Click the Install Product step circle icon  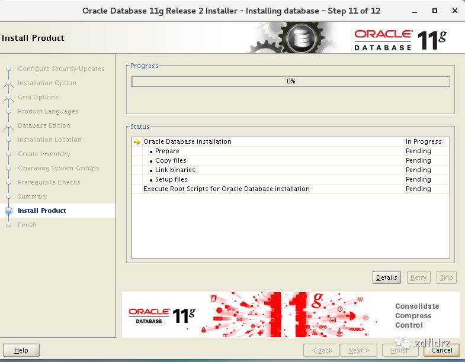click(9, 211)
